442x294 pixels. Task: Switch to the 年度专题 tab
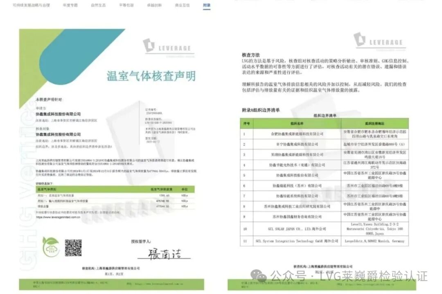coord(70,5)
